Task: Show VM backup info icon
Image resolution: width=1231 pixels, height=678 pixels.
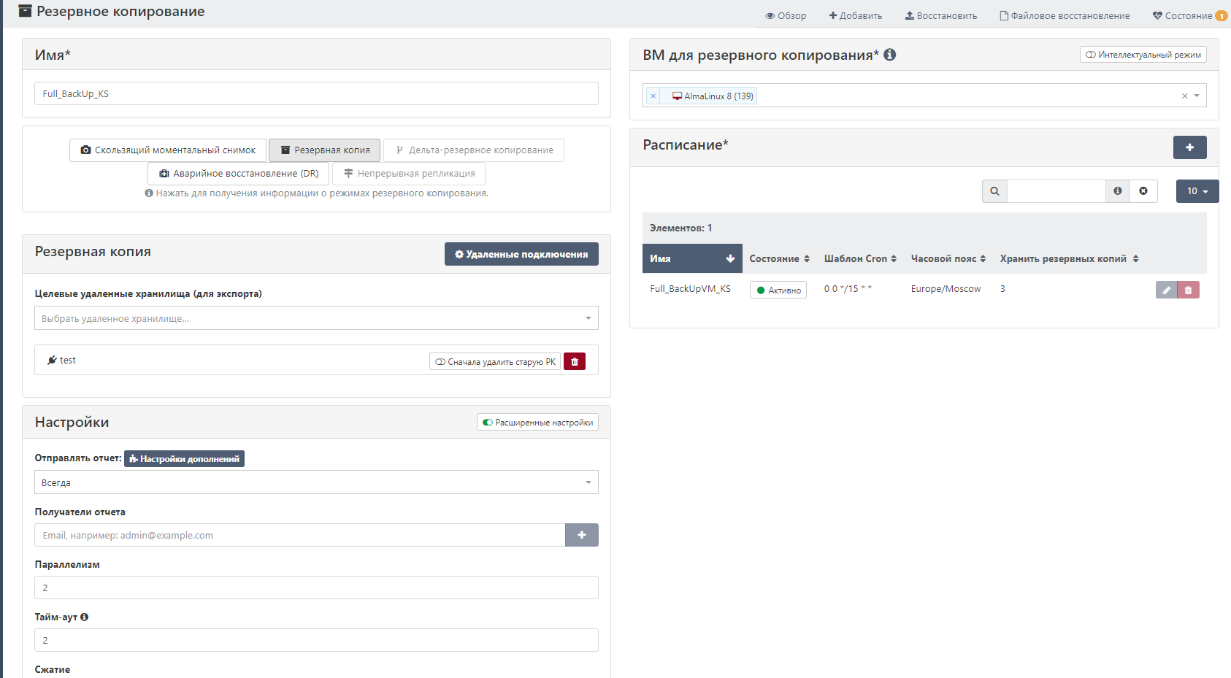Action: (x=889, y=55)
